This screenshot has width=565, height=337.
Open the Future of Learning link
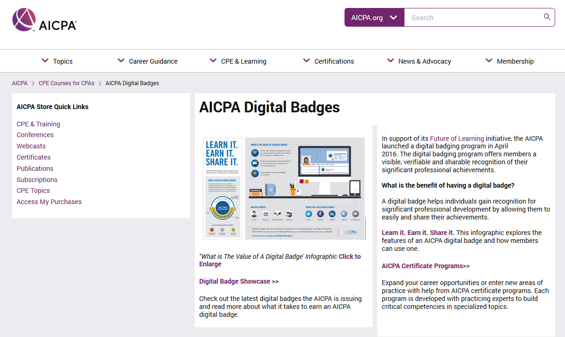[x=457, y=139]
